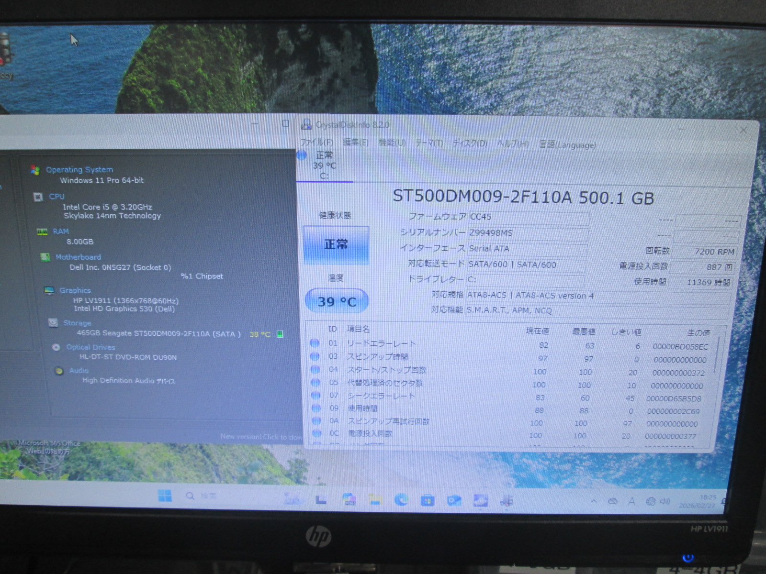Click the Operating System link in Speccy
Screen dimensions: 766x574
79,170
